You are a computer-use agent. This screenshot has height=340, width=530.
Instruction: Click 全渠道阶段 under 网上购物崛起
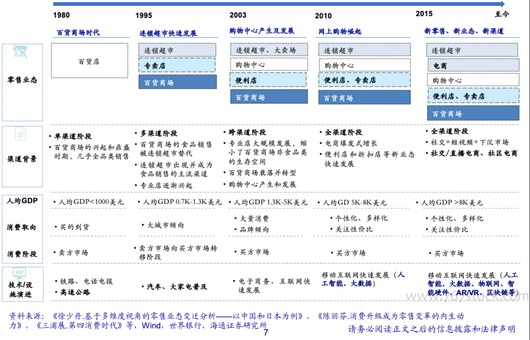point(344,132)
